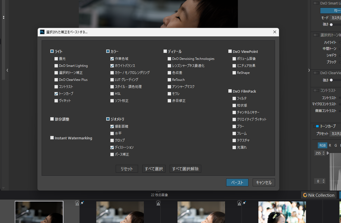This screenshot has height=223, width=341.
Task: Open the tone curve プリセット dropdown
Action: [x=335, y=134]
